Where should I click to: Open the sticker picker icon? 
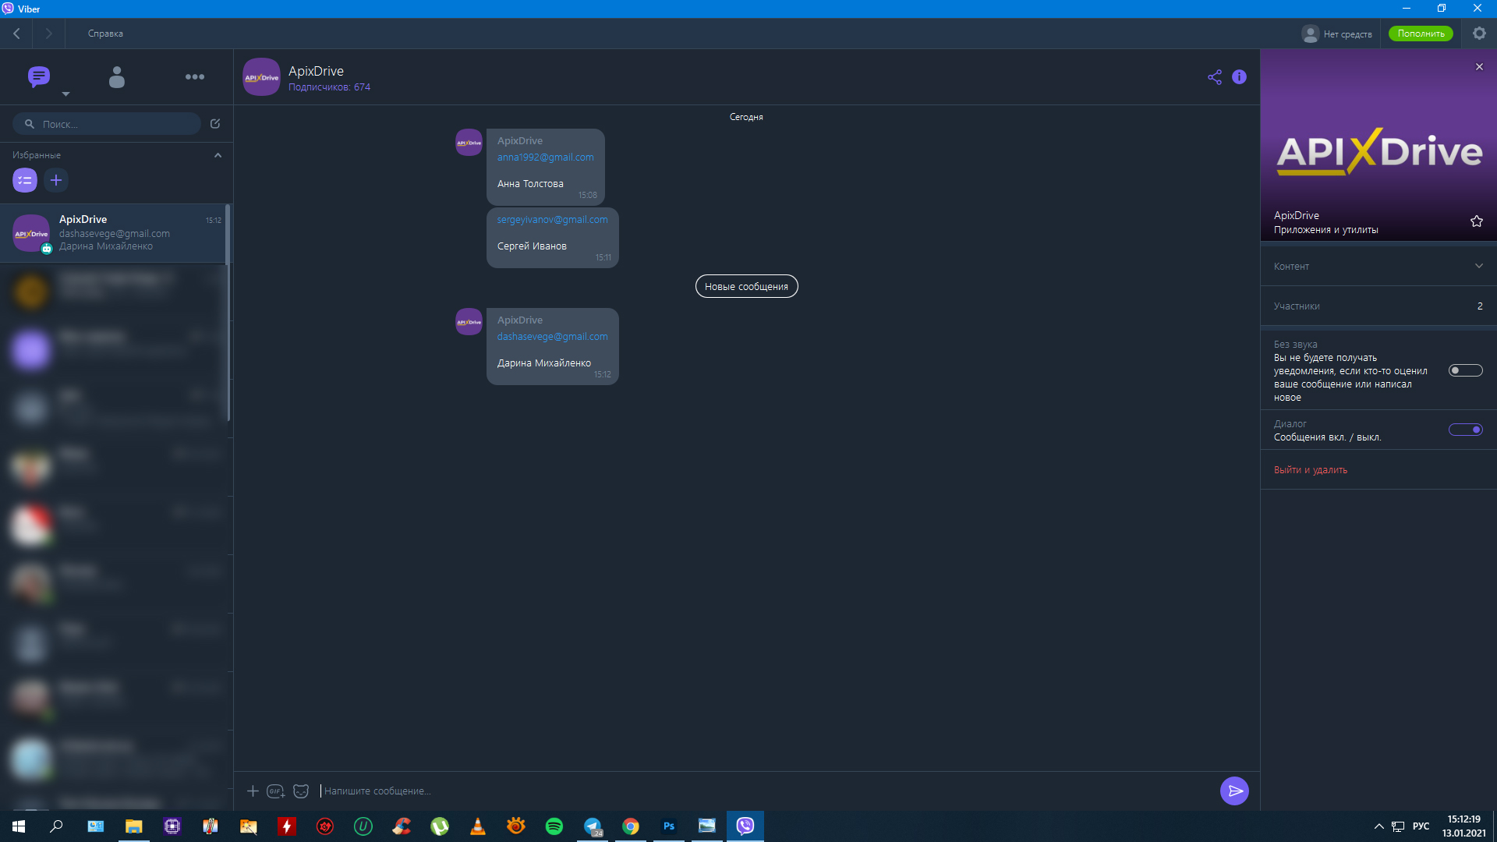click(x=301, y=791)
